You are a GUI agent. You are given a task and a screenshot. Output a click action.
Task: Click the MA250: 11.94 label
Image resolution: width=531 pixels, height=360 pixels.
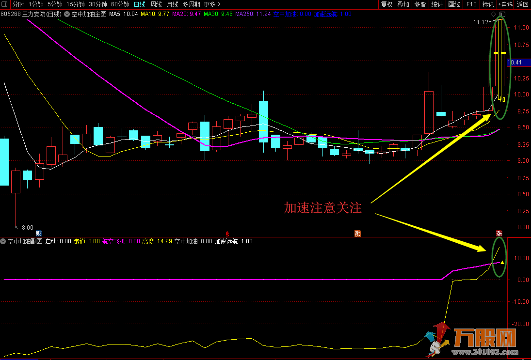click(253, 14)
